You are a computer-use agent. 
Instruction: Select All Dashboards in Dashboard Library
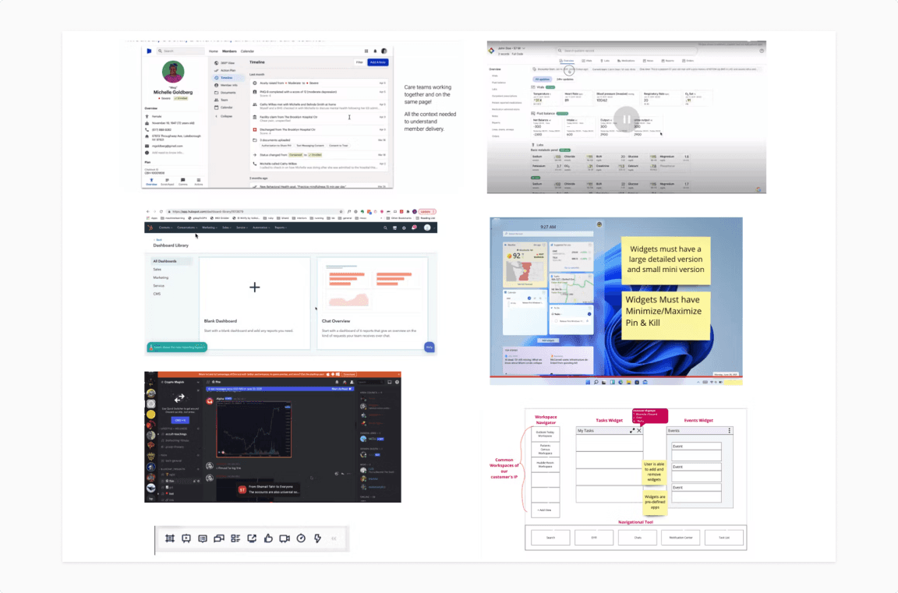pyautogui.click(x=172, y=261)
